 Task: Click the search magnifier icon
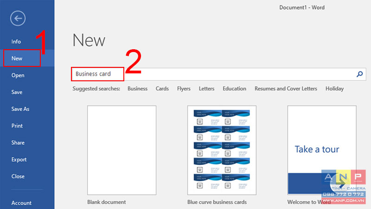[x=360, y=74]
